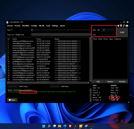Click the Select CFG button

13,86
